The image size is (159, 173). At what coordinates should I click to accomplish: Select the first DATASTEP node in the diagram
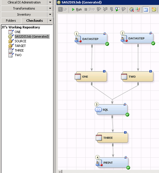click(92, 39)
